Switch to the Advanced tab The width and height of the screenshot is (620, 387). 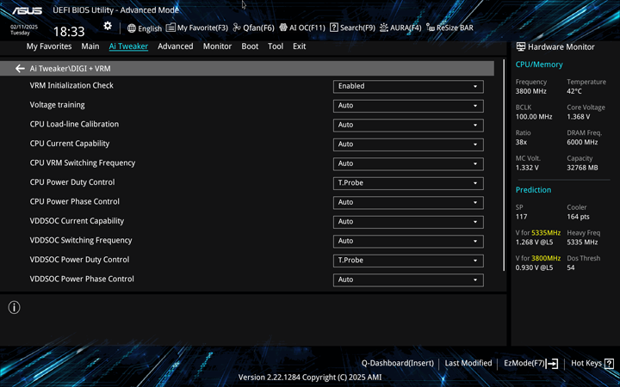point(175,46)
